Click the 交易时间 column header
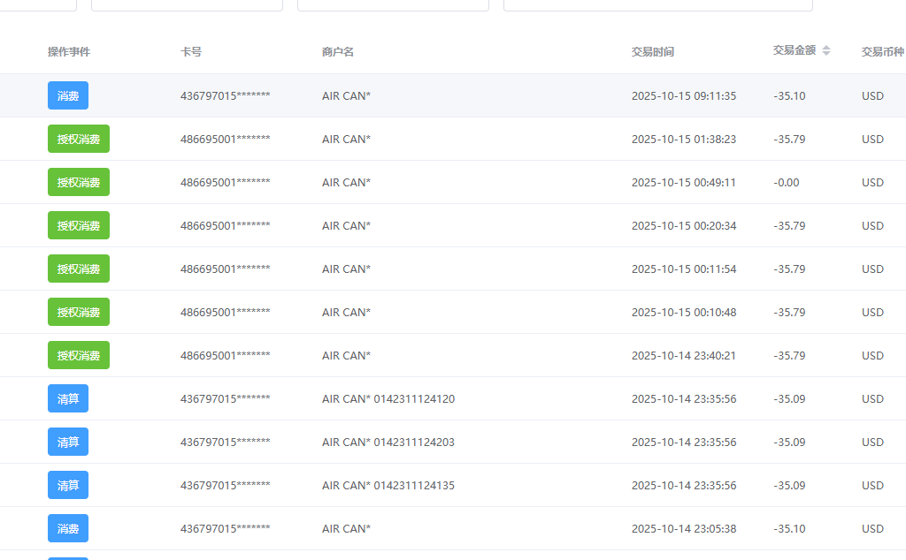906x560 pixels. tap(653, 52)
